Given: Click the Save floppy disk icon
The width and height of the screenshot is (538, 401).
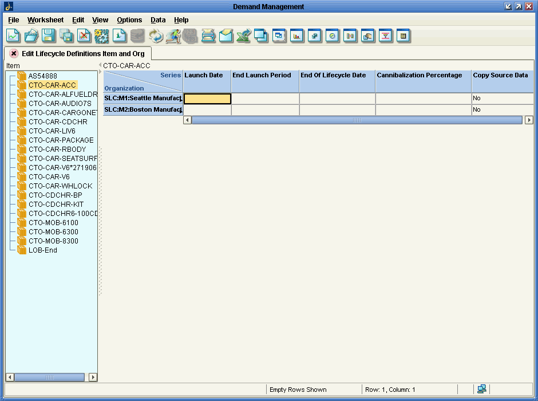Looking at the screenshot, I should (x=49, y=36).
